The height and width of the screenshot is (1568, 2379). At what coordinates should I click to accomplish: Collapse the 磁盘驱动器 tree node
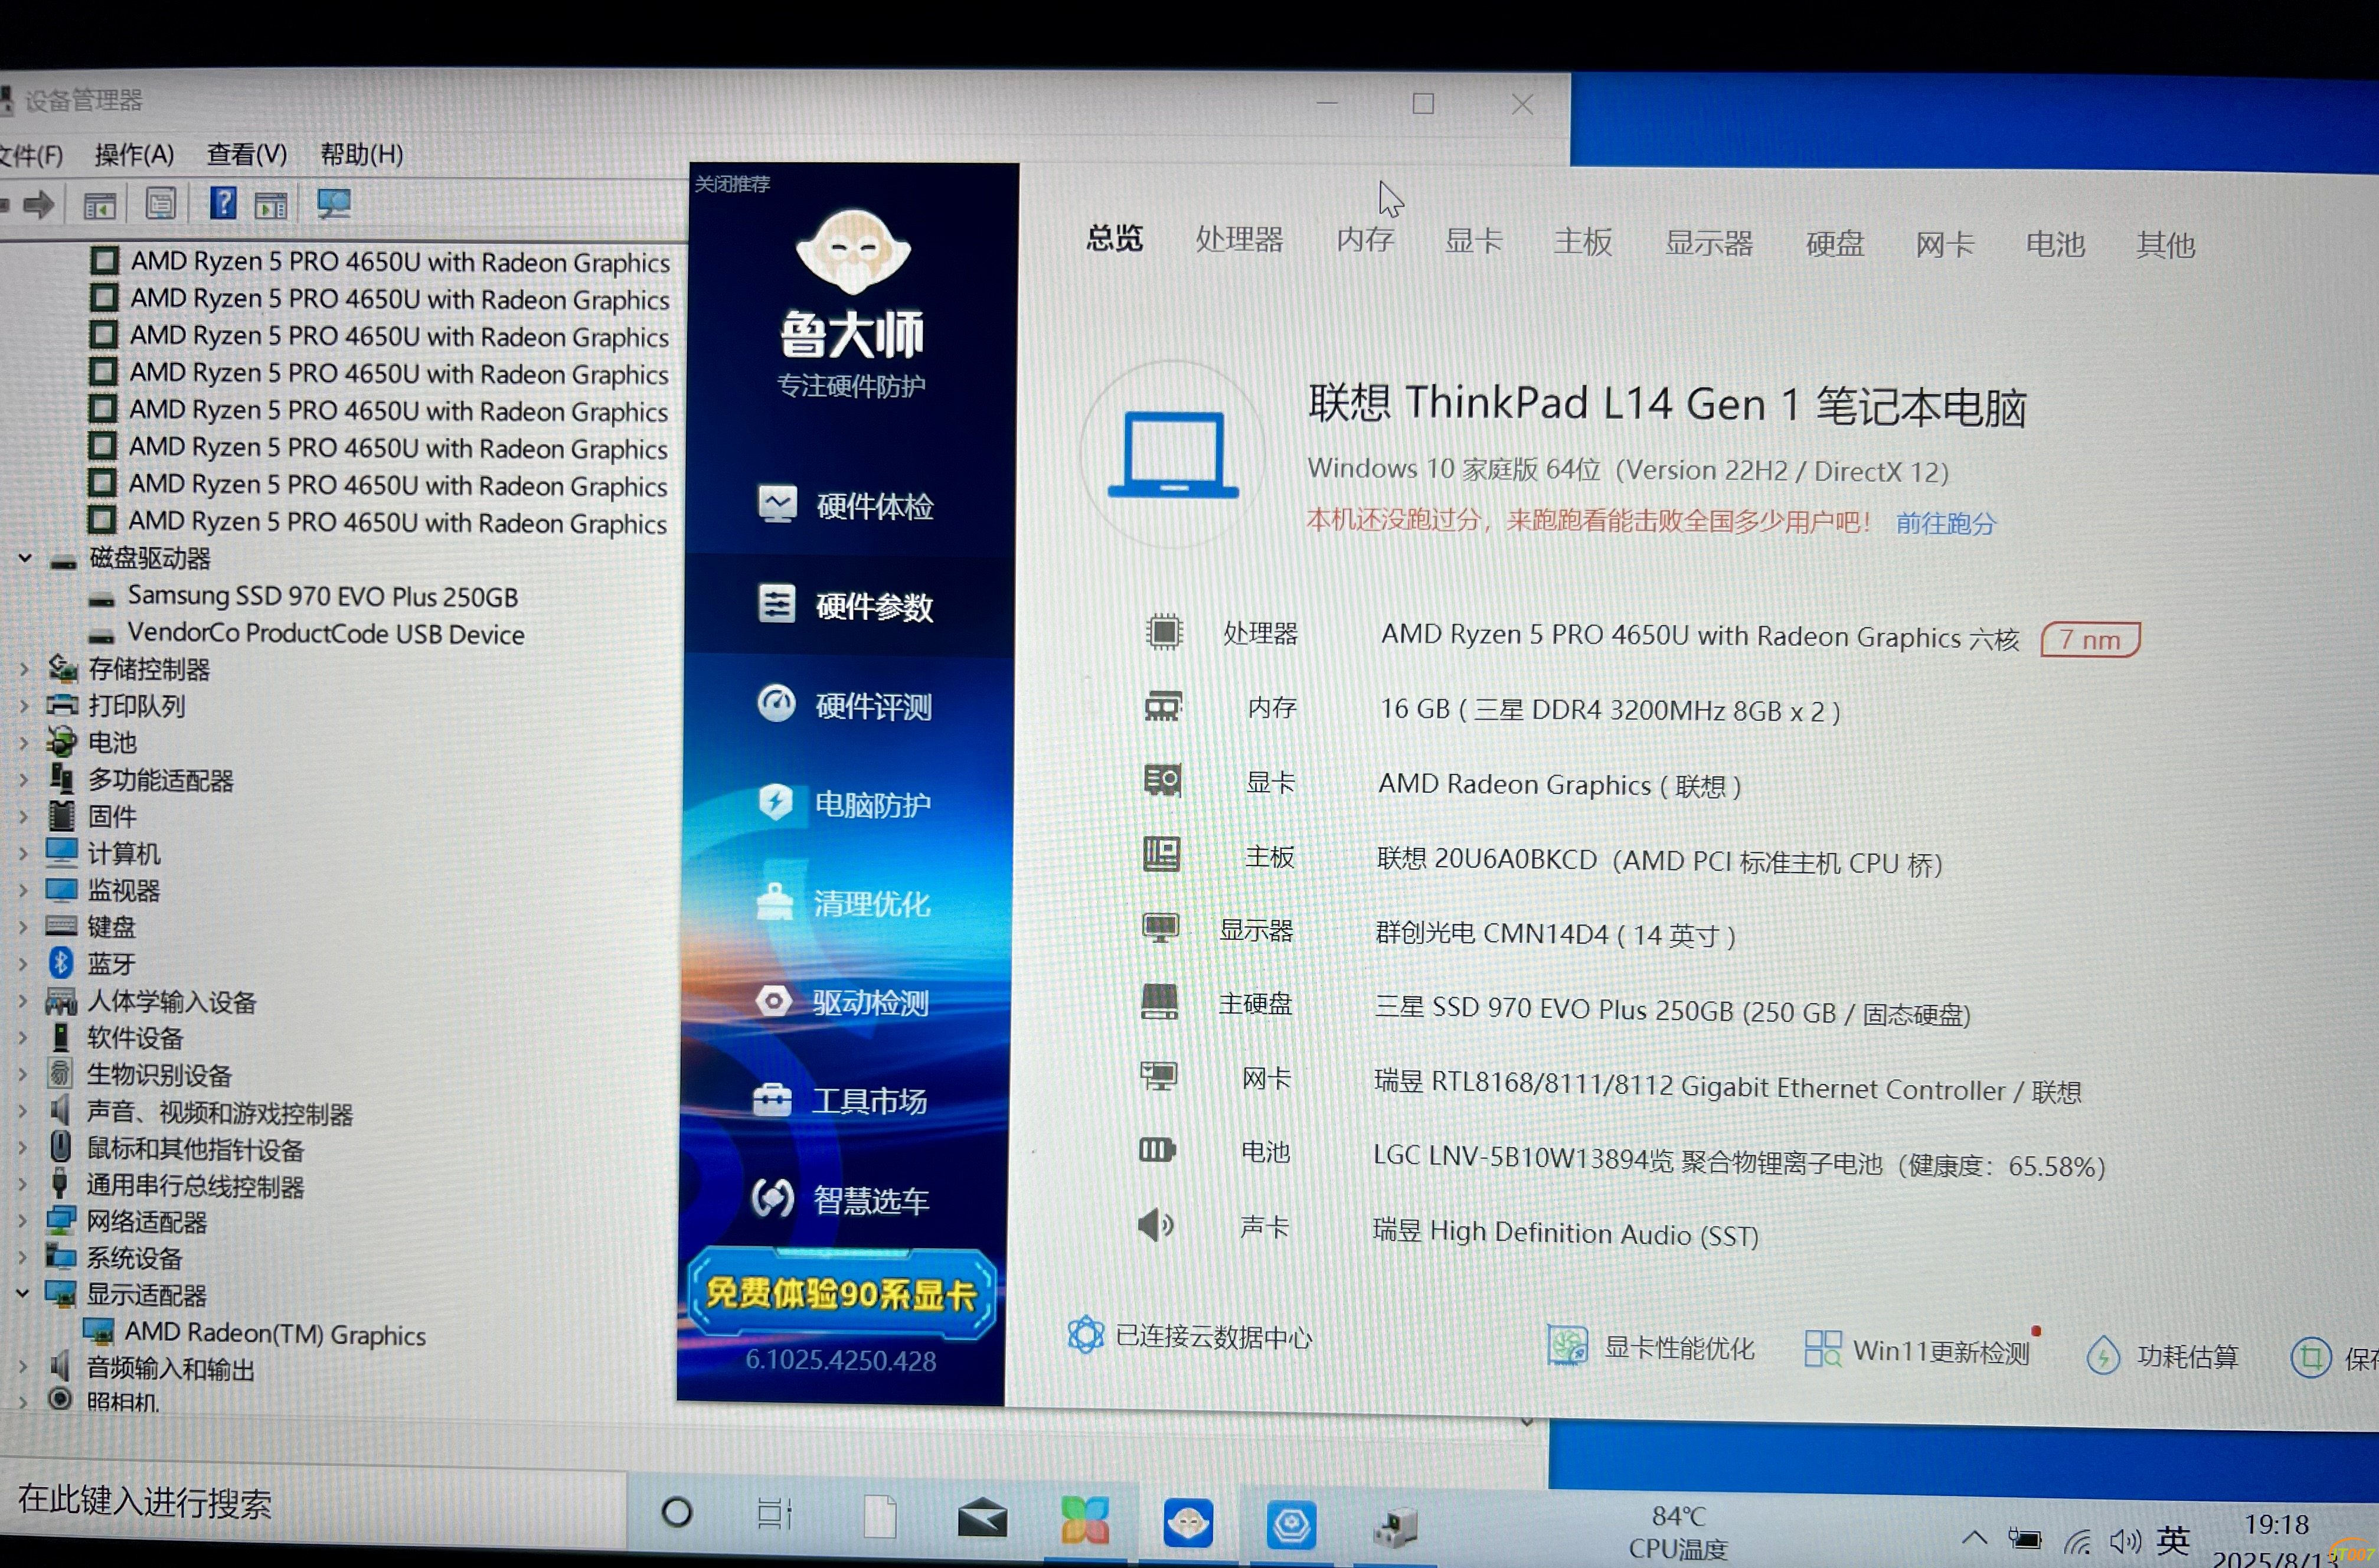tap(25, 558)
